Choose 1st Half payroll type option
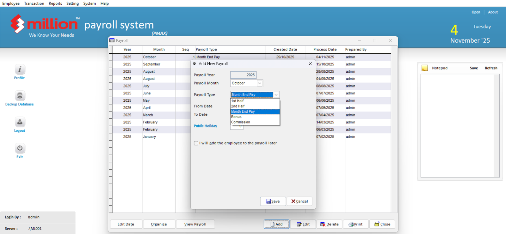506x234 pixels. pyautogui.click(x=238, y=101)
